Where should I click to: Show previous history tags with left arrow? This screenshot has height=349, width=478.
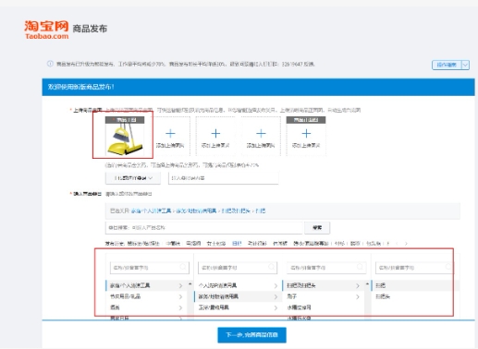pos(397,244)
